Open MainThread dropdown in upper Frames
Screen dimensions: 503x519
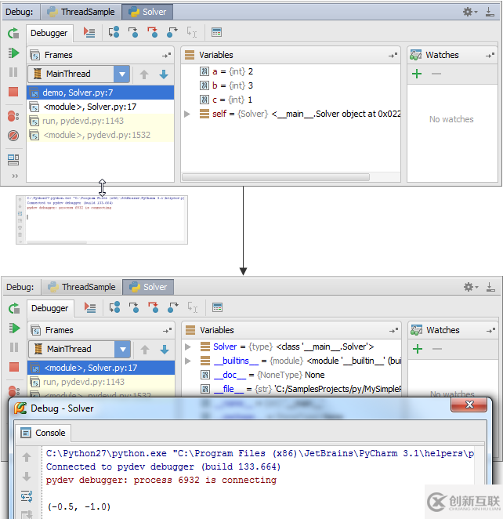[122, 74]
